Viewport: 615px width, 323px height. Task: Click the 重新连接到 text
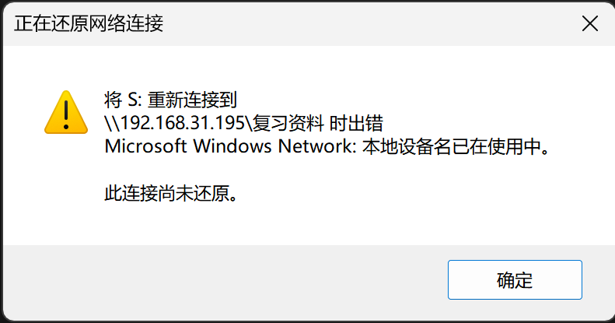coord(192,100)
